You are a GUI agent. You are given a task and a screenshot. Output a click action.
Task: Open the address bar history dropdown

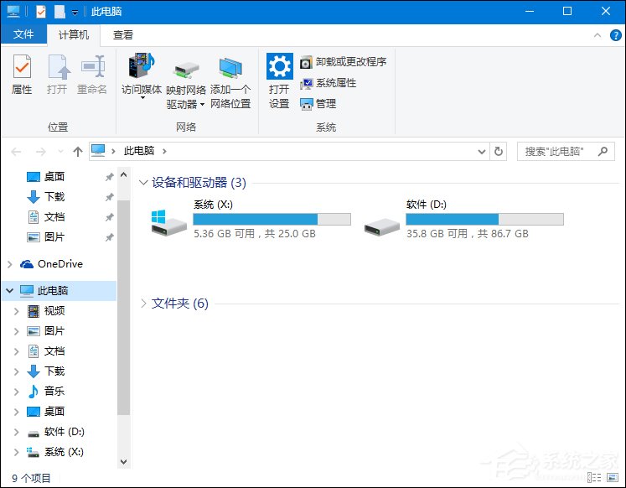[482, 152]
